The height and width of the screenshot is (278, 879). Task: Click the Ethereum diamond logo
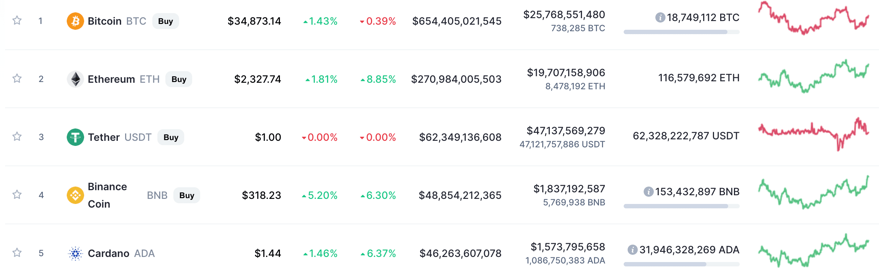[x=75, y=79]
